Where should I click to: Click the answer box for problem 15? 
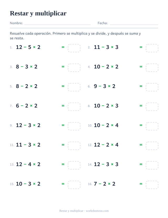coord(74,185)
